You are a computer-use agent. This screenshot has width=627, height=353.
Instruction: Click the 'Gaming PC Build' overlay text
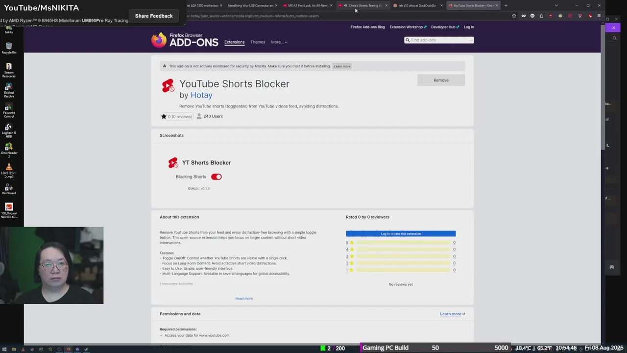tap(386, 348)
